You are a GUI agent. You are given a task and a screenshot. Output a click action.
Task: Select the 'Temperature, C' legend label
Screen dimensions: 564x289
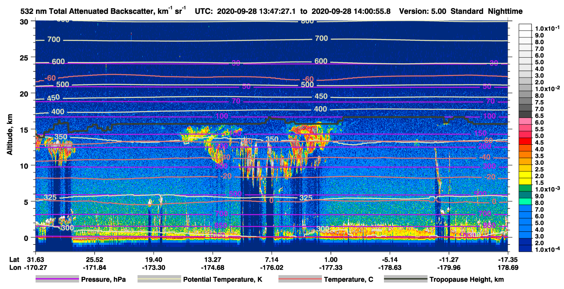(x=349, y=279)
